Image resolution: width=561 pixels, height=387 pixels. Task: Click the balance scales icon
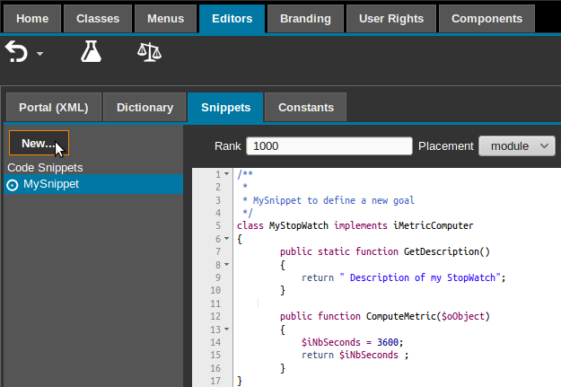[149, 52]
